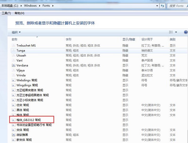Click the refresh arrows button
The image size is (188, 143).
[162, 6]
